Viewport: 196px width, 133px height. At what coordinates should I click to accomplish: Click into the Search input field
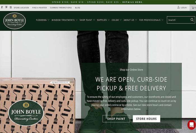tap(179, 20)
